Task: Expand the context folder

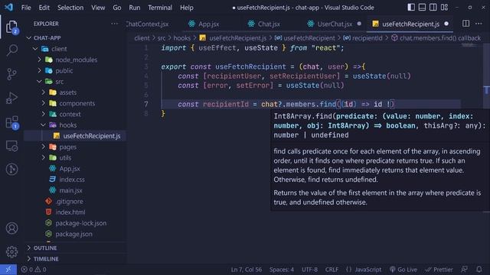Action: click(x=44, y=114)
